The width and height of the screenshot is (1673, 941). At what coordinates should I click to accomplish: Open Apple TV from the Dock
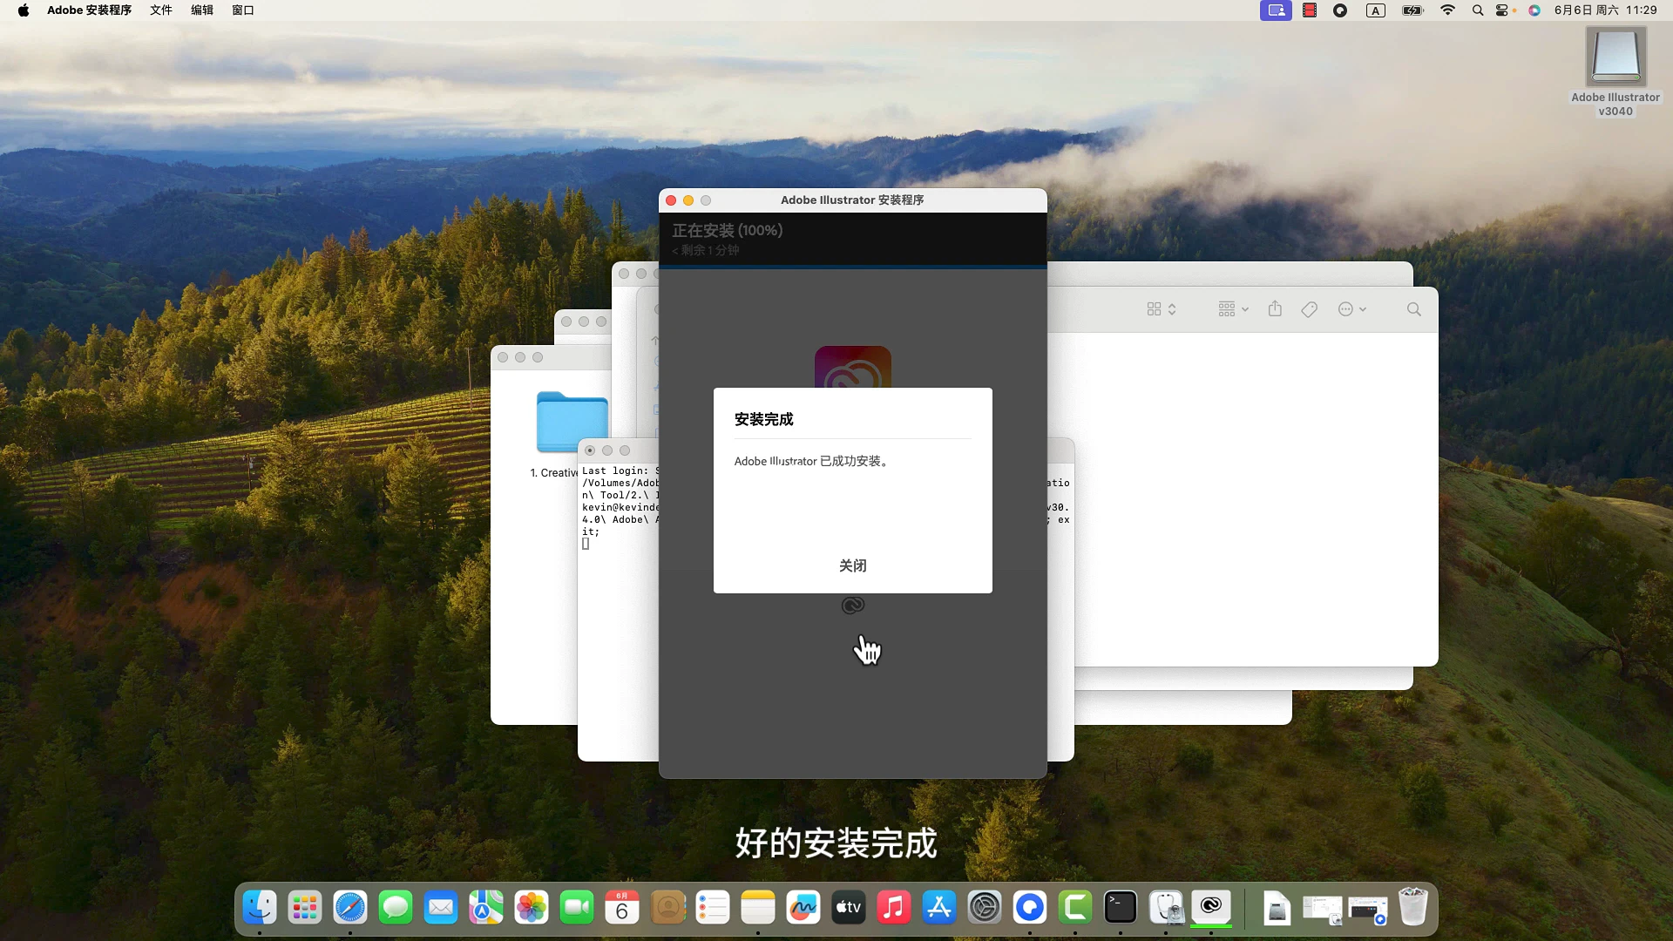click(x=849, y=908)
